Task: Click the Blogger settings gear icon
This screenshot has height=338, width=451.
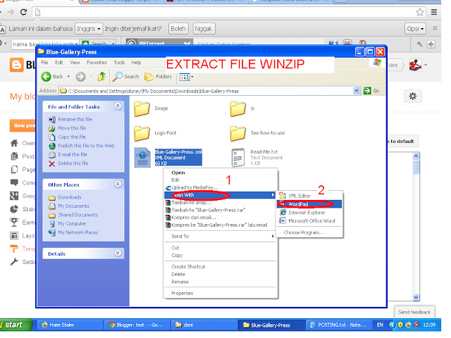Action: 413,96
